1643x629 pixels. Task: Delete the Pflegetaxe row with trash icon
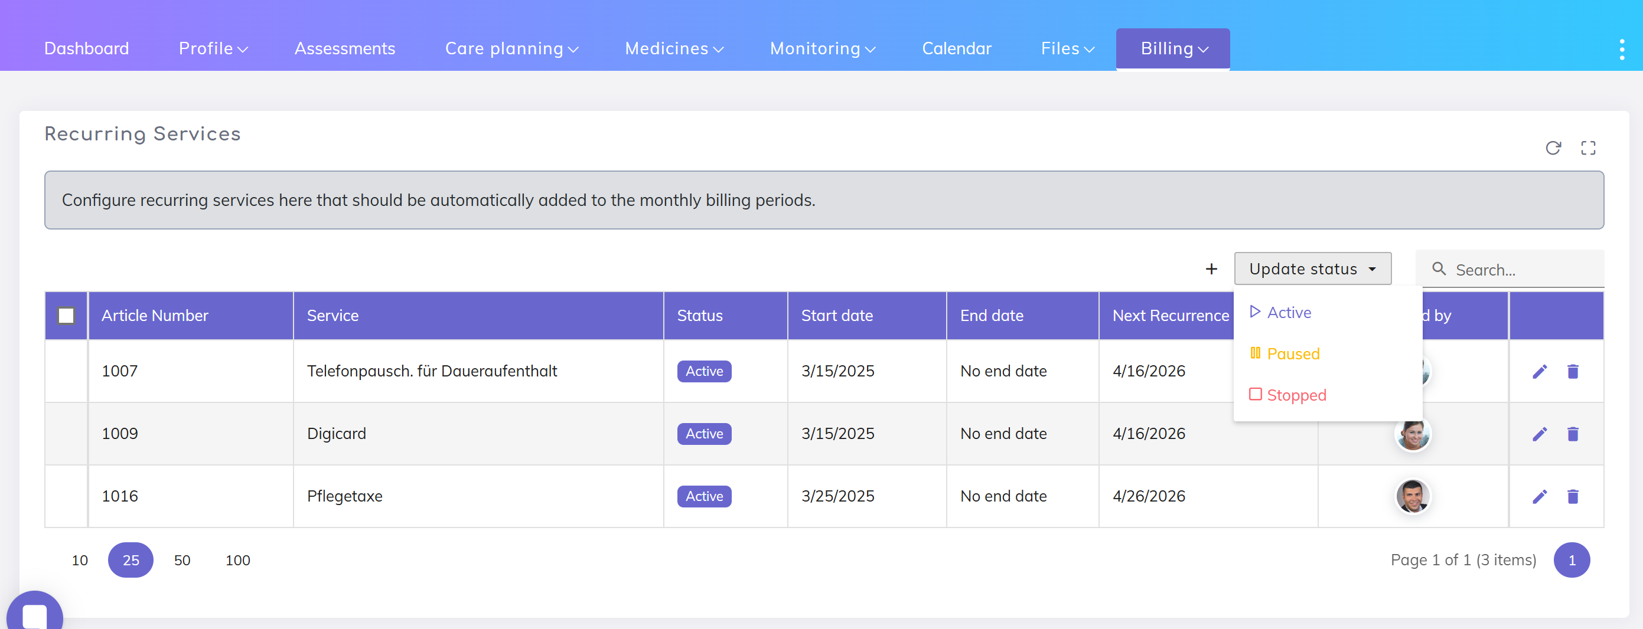1572,496
